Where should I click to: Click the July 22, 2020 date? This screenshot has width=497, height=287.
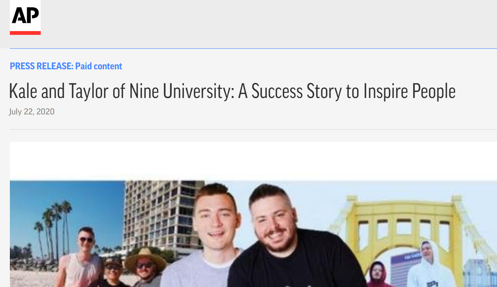click(x=32, y=112)
